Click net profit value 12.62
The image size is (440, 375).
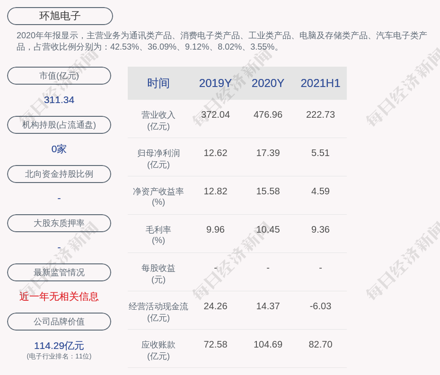(x=215, y=153)
